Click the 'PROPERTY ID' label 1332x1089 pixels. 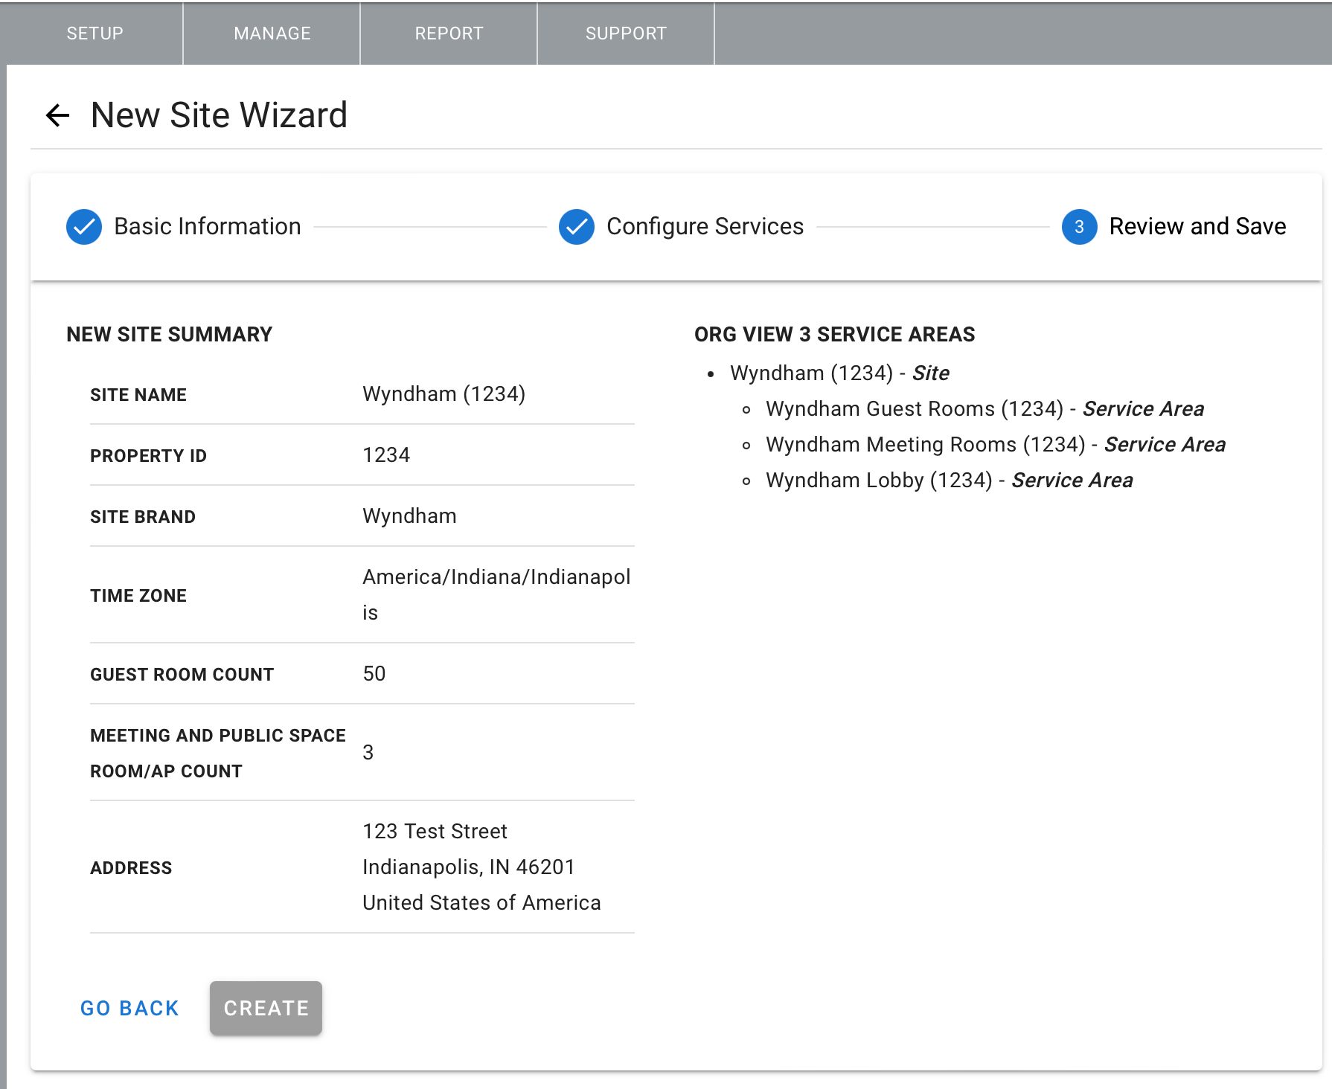[x=148, y=455]
